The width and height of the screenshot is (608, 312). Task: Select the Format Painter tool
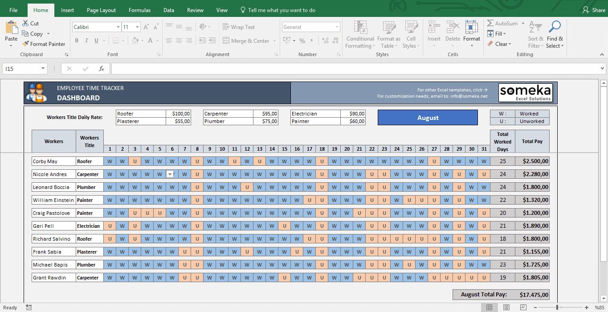[x=44, y=44]
